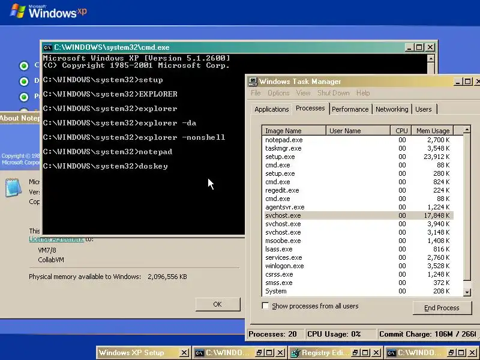Switch to the Users tab
Viewport: 480px width, 360px height.
tap(424, 109)
